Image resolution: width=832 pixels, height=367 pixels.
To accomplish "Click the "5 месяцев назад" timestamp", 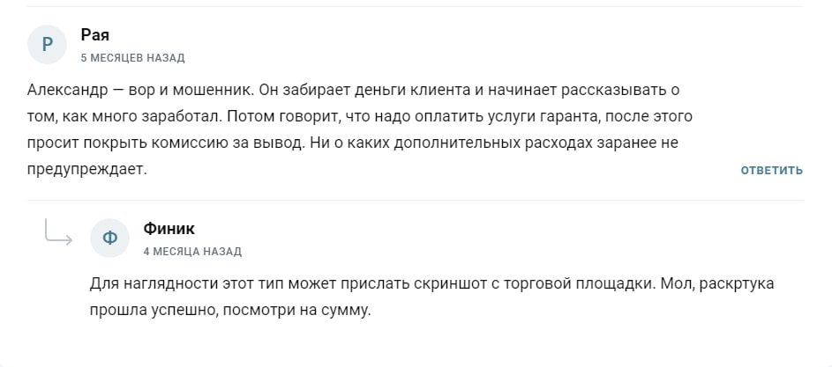I will [x=132, y=58].
